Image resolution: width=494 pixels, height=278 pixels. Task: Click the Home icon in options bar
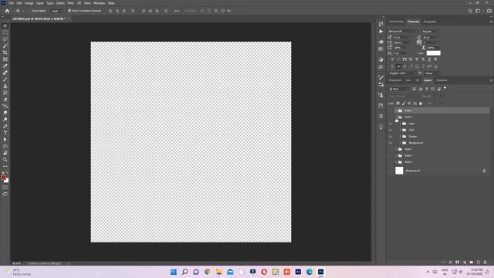point(7,11)
